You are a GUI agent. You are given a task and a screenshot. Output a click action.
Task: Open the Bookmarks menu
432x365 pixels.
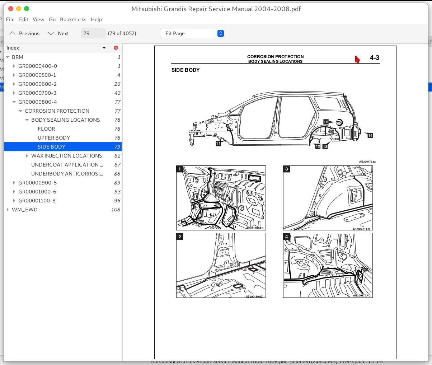(73, 19)
